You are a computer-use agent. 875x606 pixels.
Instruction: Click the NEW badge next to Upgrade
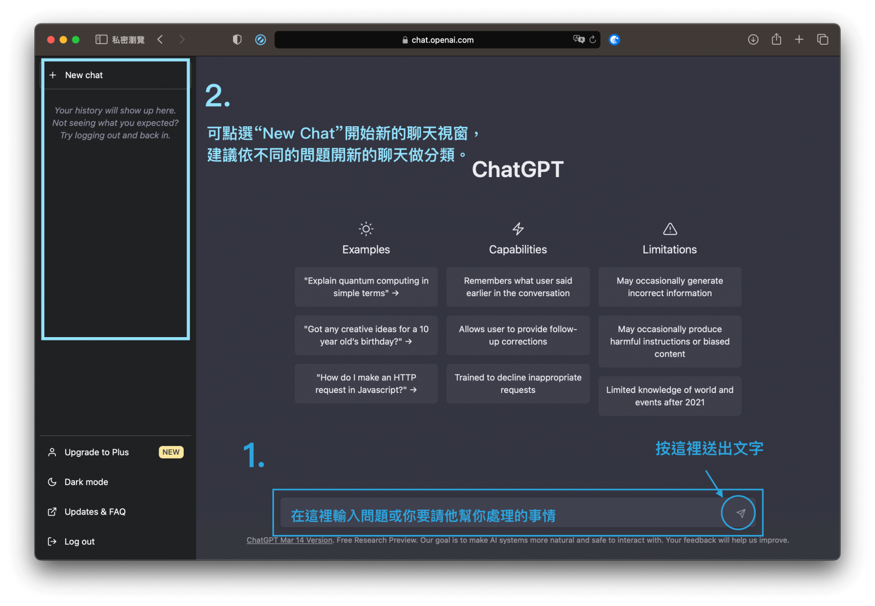coord(171,452)
